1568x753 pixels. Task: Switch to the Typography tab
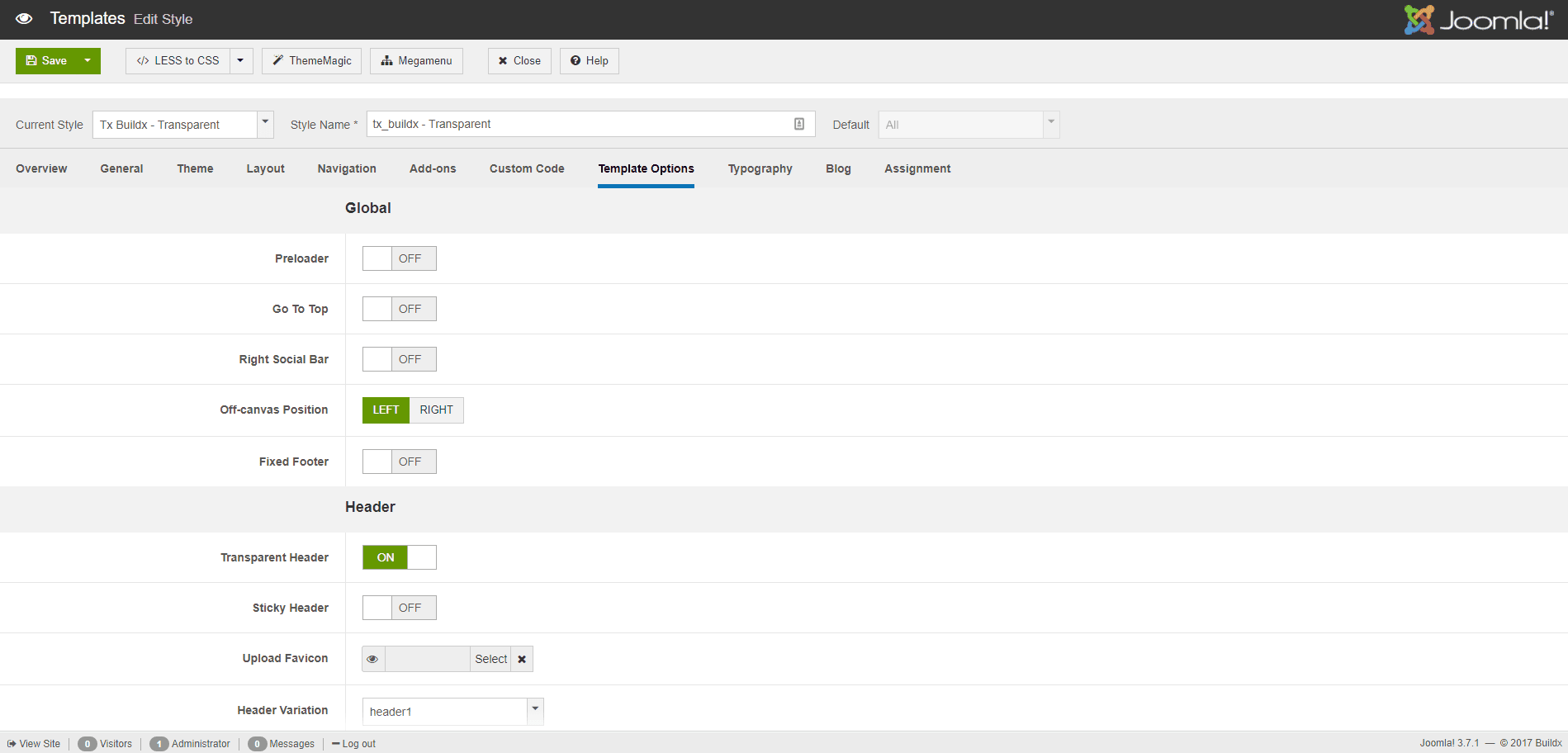click(x=760, y=168)
